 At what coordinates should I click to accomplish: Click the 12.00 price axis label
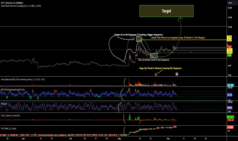pos(230,27)
